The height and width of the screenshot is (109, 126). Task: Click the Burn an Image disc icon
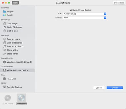5,39
